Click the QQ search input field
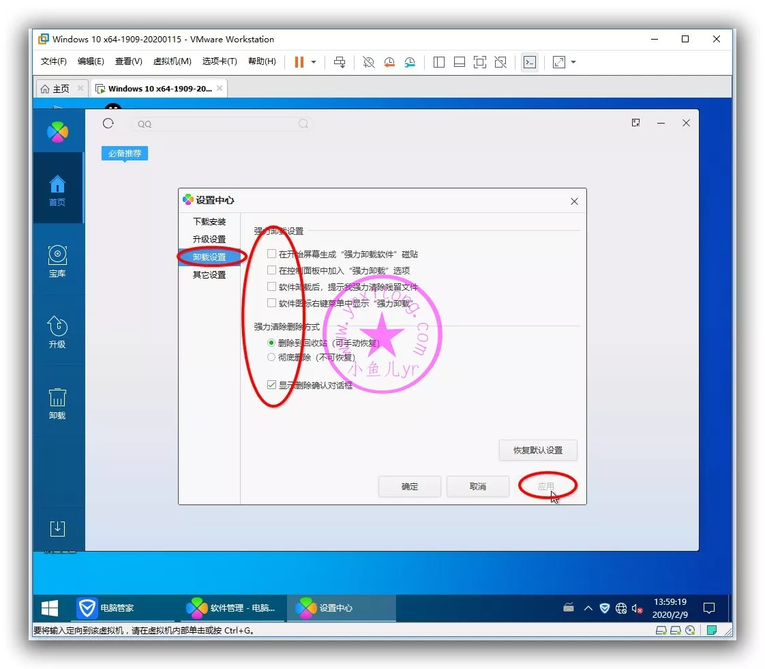The image size is (765, 669). pos(215,124)
